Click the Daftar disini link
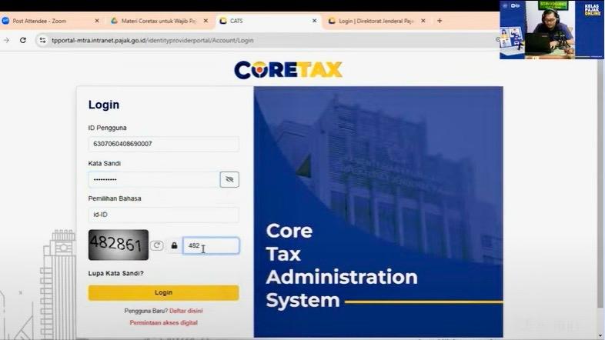Screen dimensions: 605x340 coord(186,311)
